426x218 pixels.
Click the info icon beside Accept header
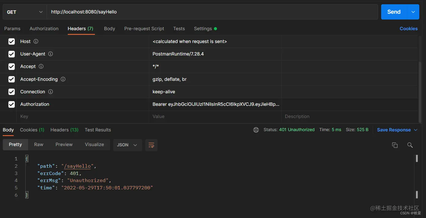(41, 66)
